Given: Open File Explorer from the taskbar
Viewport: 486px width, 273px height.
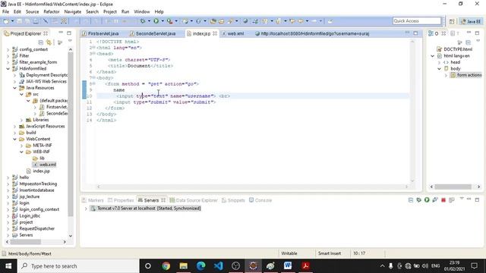Looking at the screenshot, I should [x=184, y=266].
